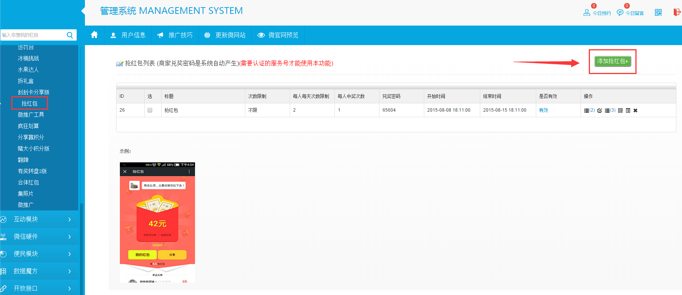The image size is (682, 295).
Task: Click the red envelope example phone screenshot
Action: (x=157, y=222)
